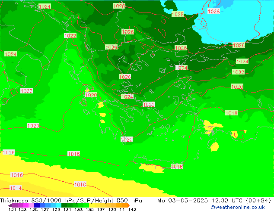274x211 pixels.
Task: Click the 'Mo 03-03-2025 12:00 UTC (00+84)' timestamp
Action: point(214,200)
